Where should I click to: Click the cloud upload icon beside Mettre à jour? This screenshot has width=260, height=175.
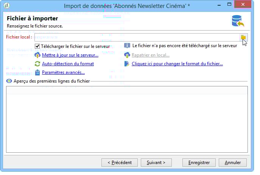point(37,55)
